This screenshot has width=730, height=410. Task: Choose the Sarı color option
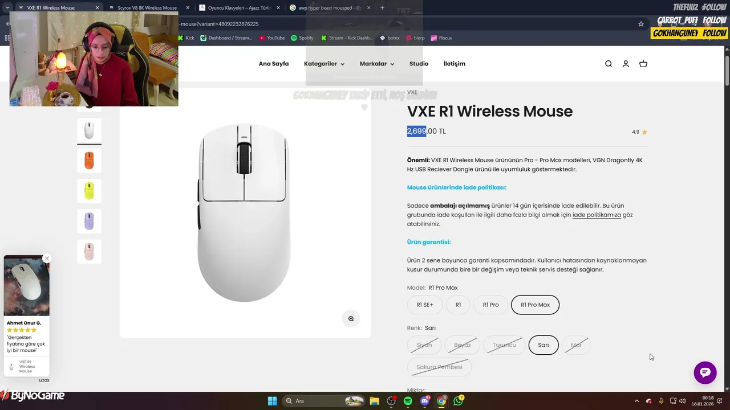[544, 345]
